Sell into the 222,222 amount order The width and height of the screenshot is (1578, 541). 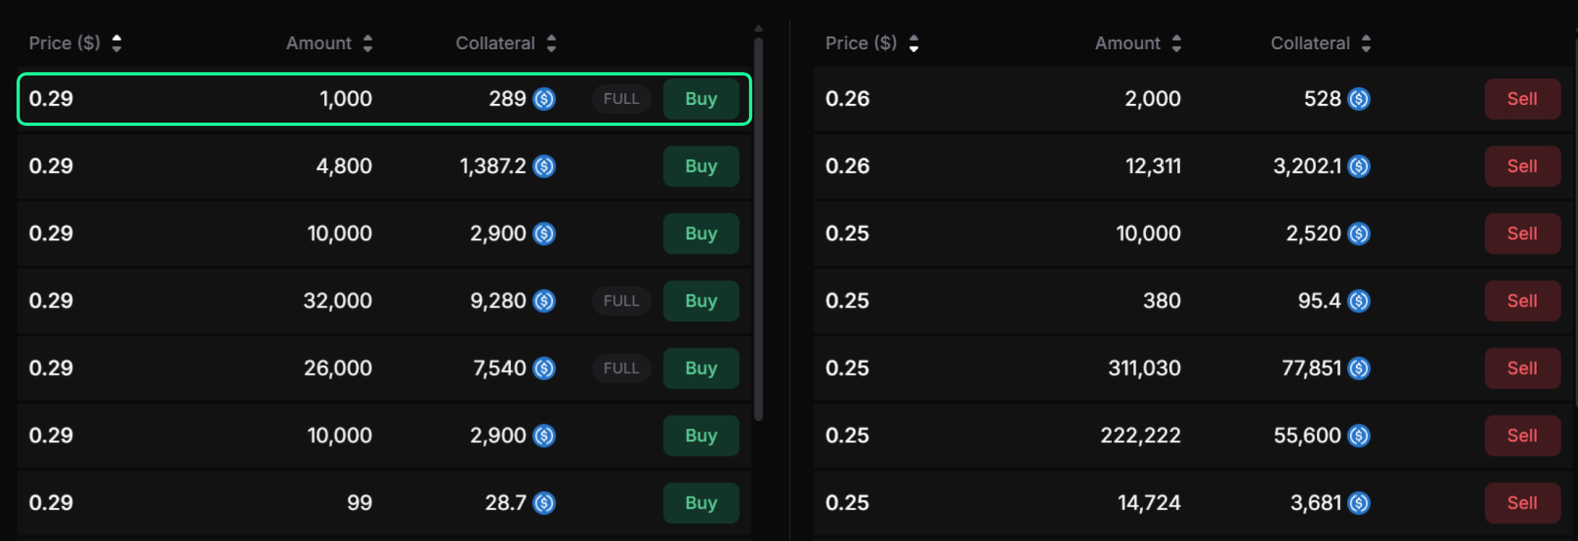(1522, 436)
